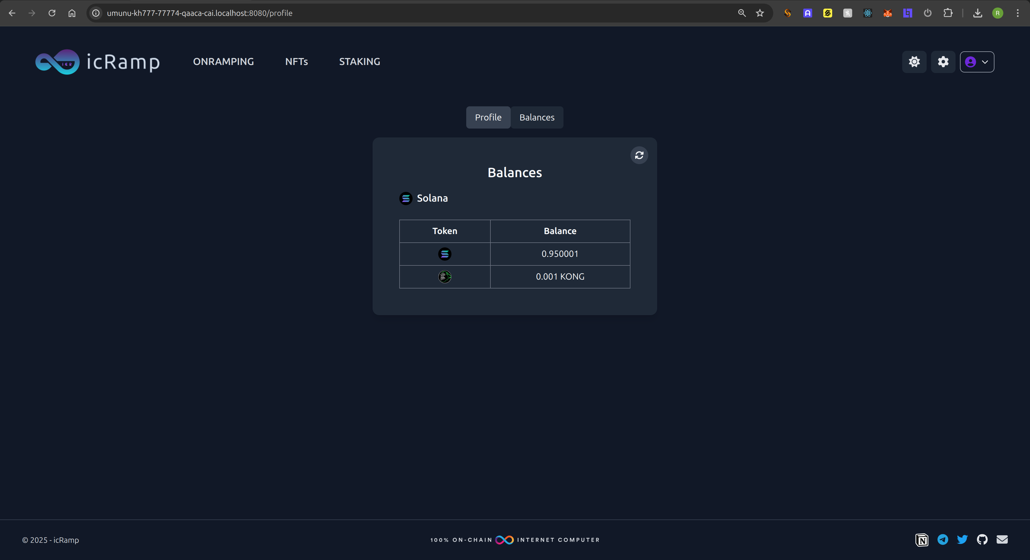1030x560 pixels.
Task: Open the Telegram footer icon
Action: 942,540
